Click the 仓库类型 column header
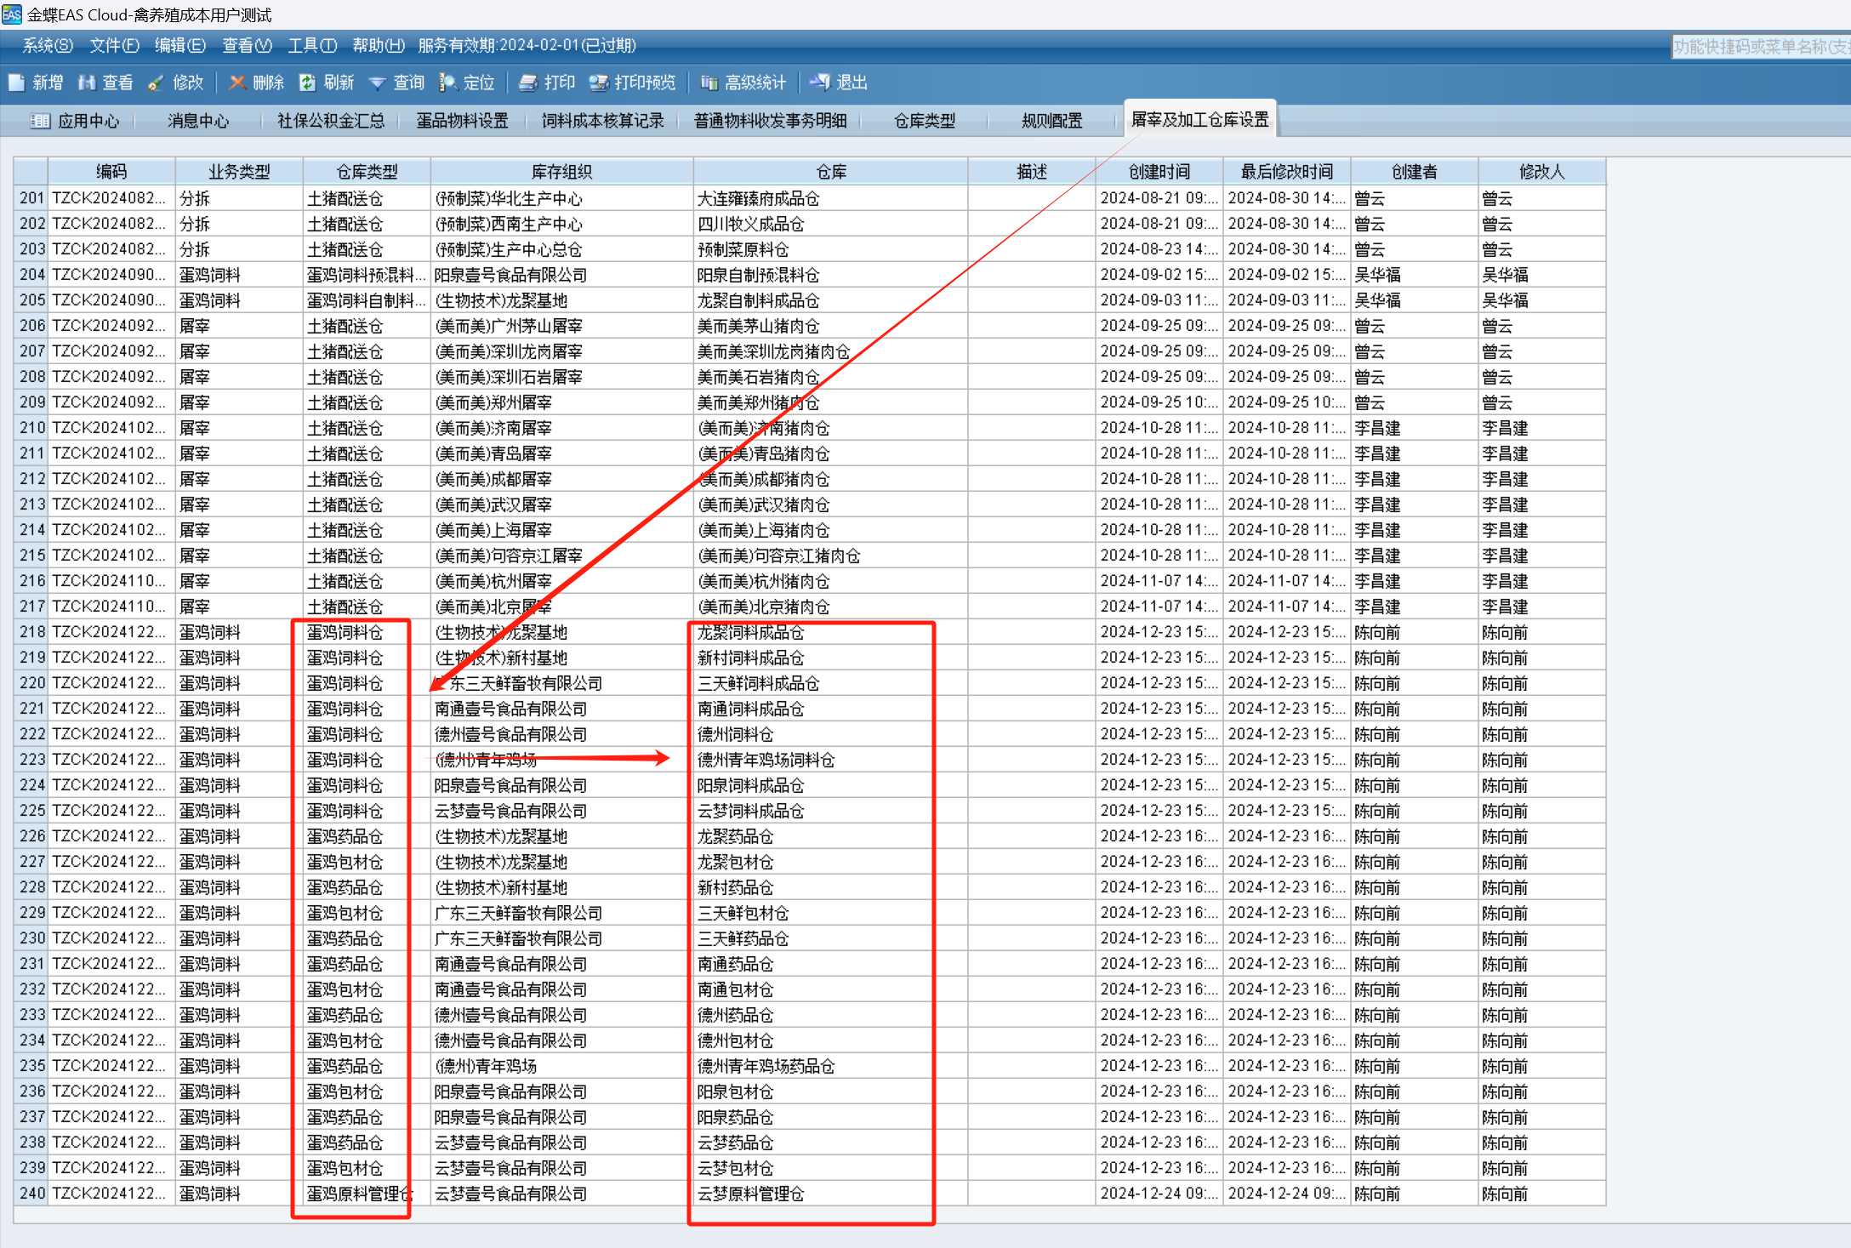The height and width of the screenshot is (1248, 1851). (x=367, y=172)
